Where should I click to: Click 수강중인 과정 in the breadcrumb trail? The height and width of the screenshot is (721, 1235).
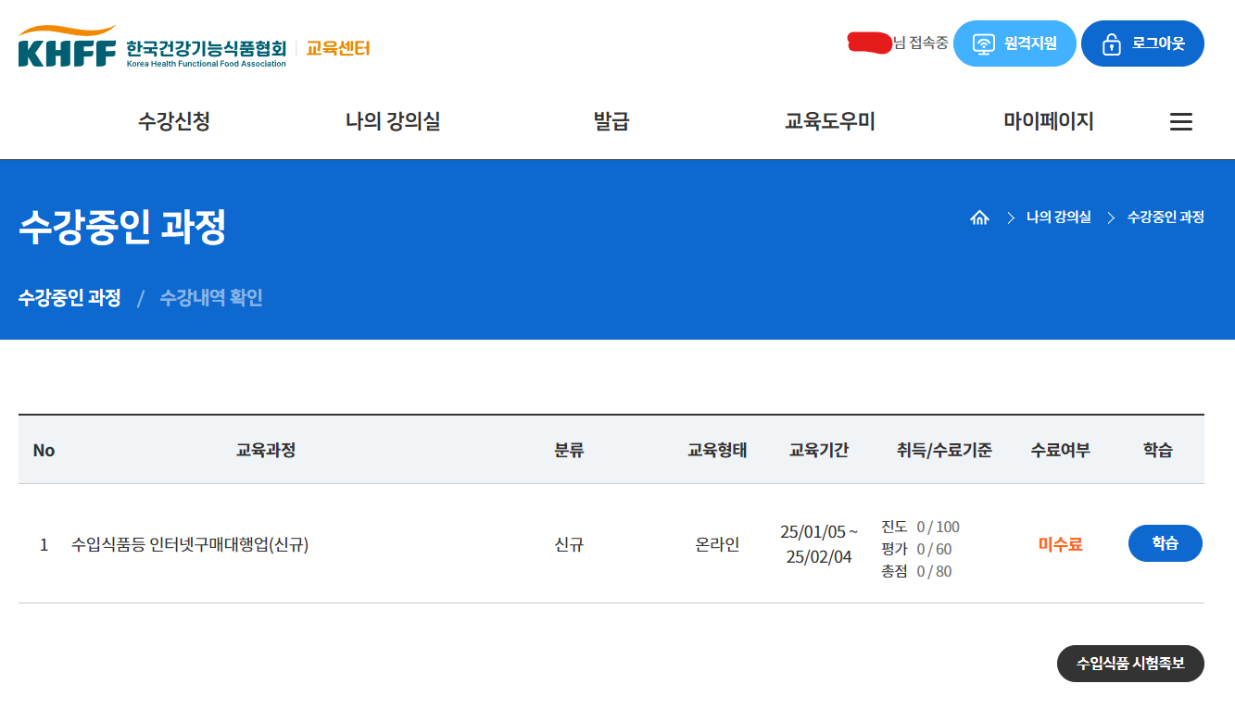tap(1166, 218)
